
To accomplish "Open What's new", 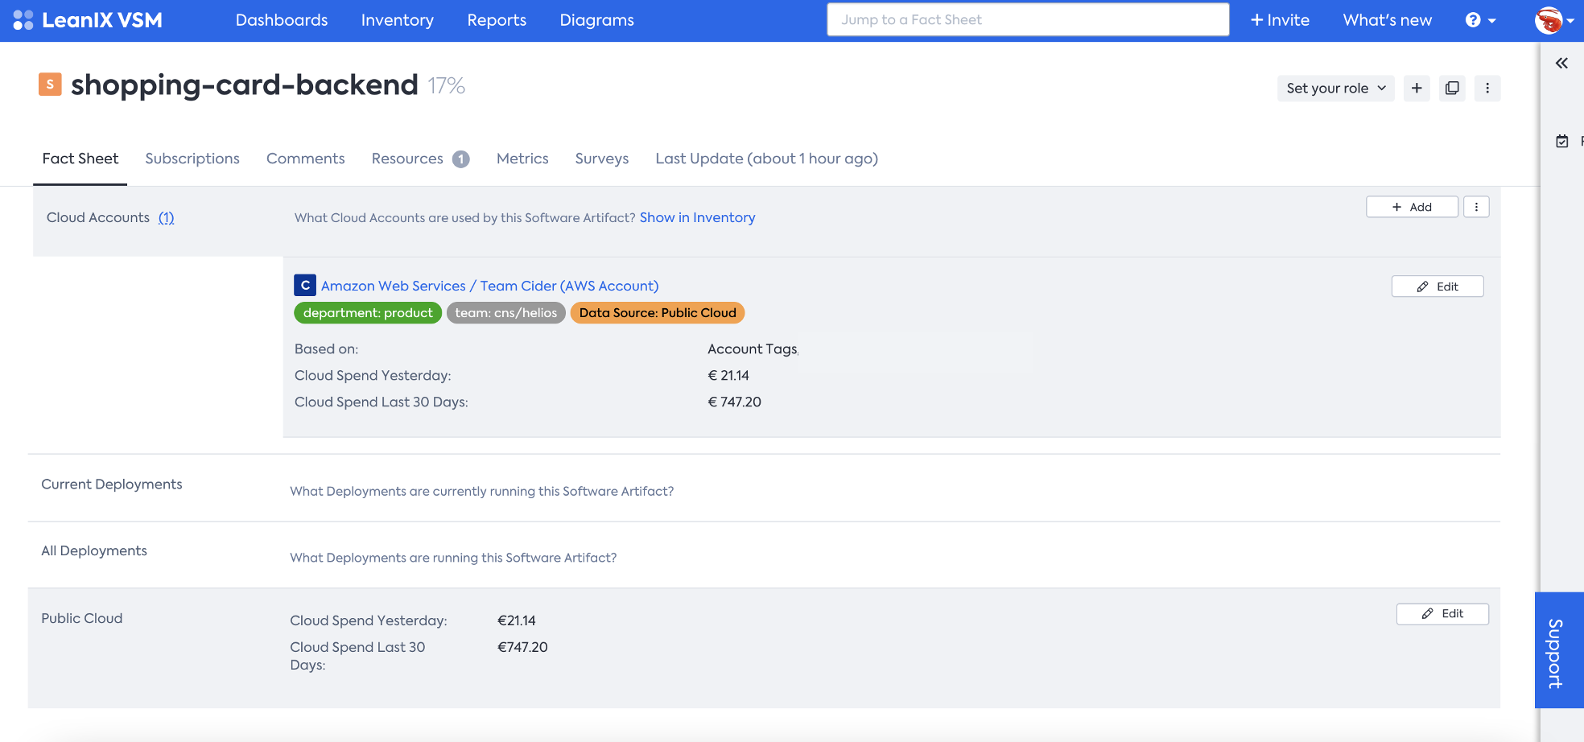I will coord(1388,20).
